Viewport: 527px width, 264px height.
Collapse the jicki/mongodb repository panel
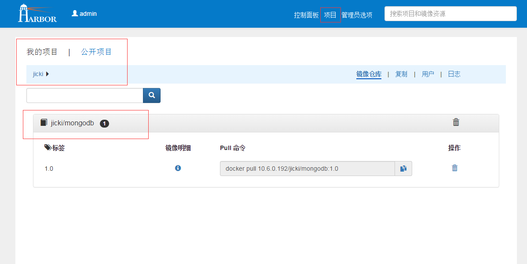73,123
